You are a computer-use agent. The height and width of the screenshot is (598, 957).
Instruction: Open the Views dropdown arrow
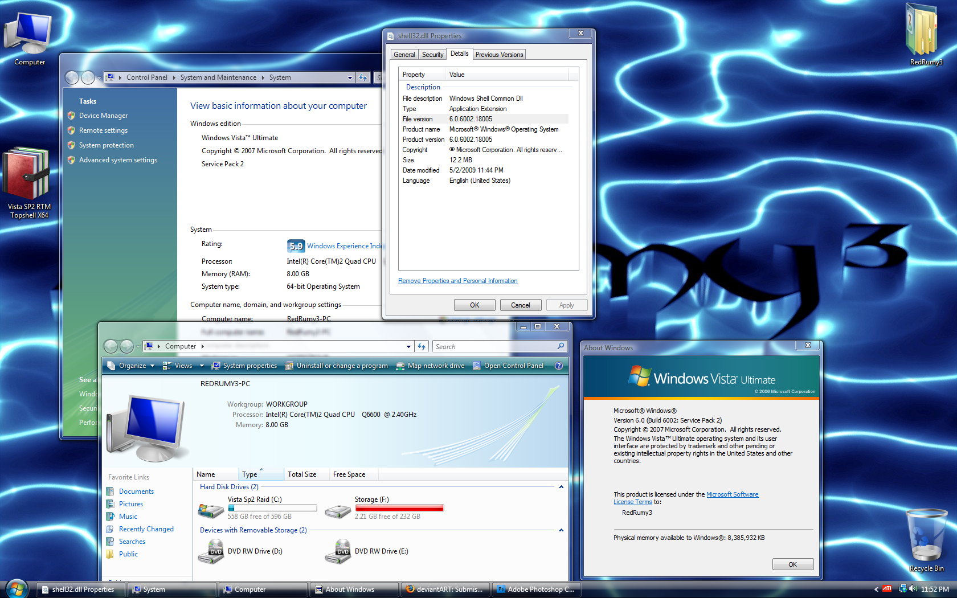pos(202,366)
